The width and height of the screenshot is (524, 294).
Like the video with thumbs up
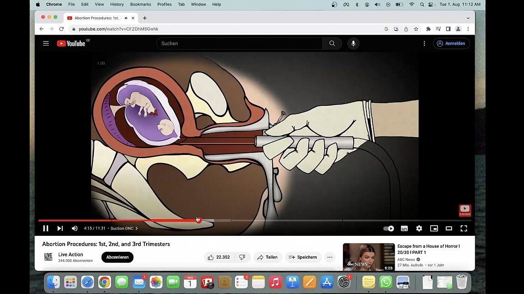pos(211,257)
